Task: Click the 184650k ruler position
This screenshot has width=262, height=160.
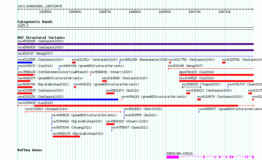Action: (45, 12)
